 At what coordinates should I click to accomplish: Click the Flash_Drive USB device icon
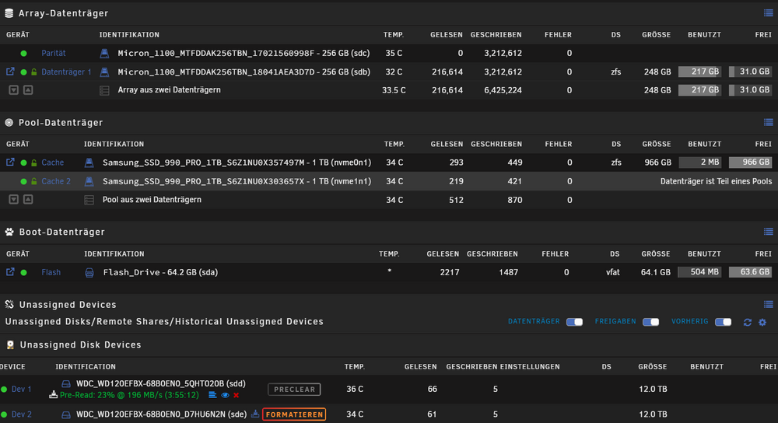(x=89, y=272)
